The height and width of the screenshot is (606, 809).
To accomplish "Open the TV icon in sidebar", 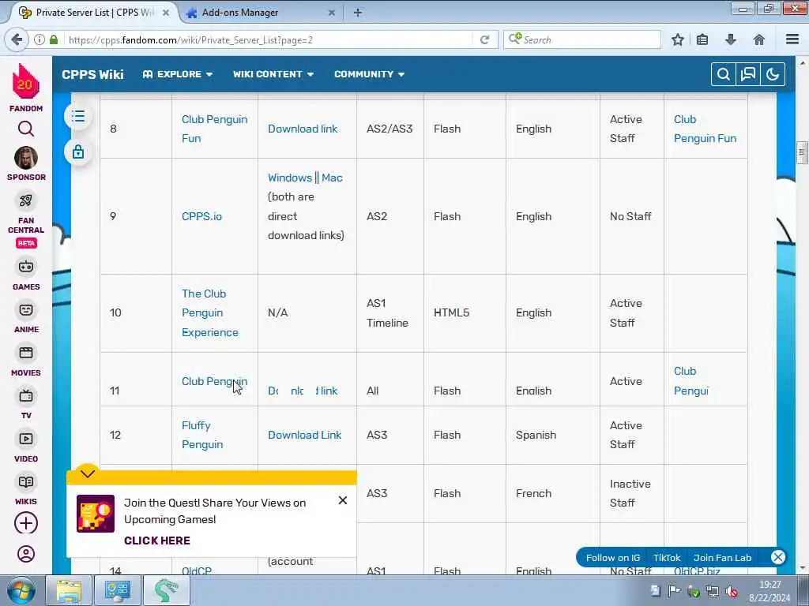I will (x=26, y=396).
